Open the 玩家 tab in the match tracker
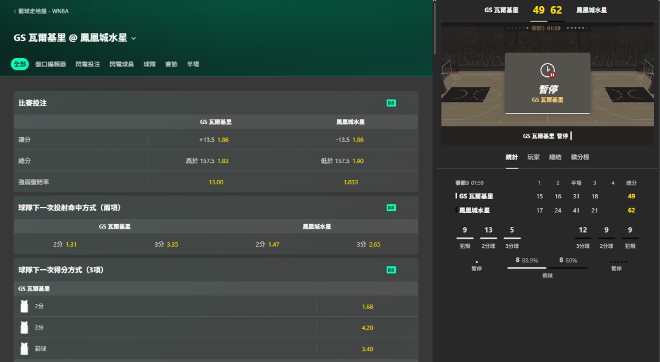 (533, 157)
